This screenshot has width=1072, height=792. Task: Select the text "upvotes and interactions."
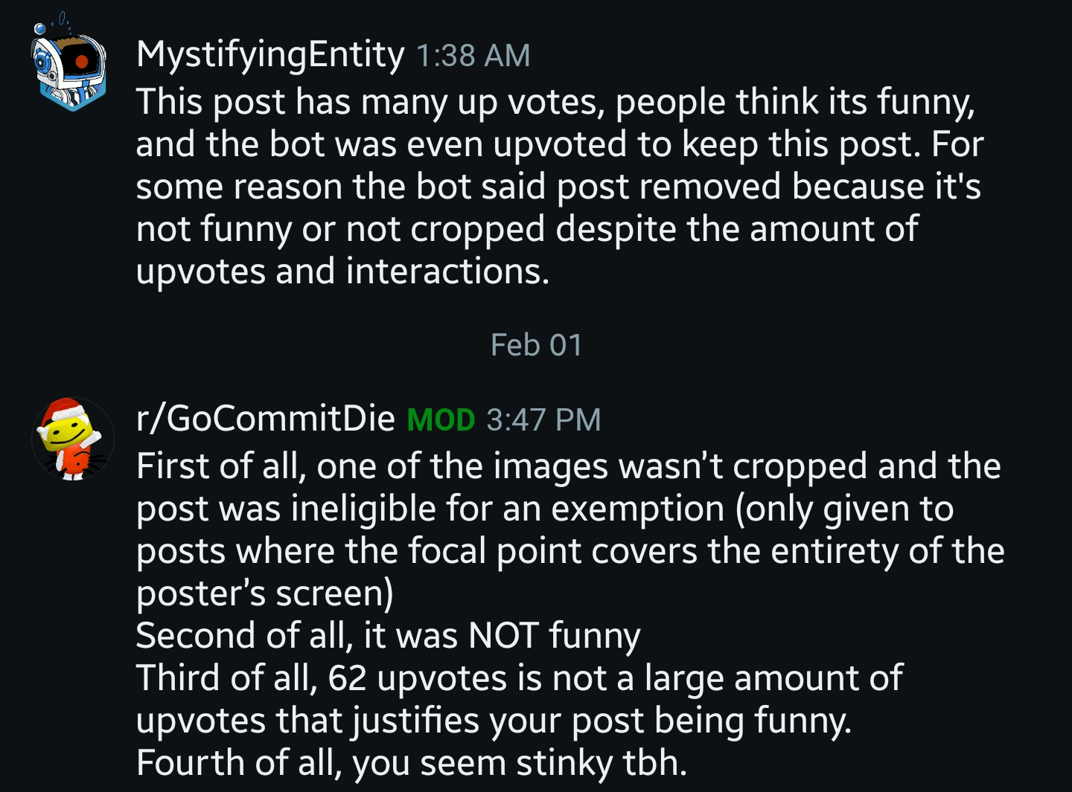pyautogui.click(x=342, y=271)
